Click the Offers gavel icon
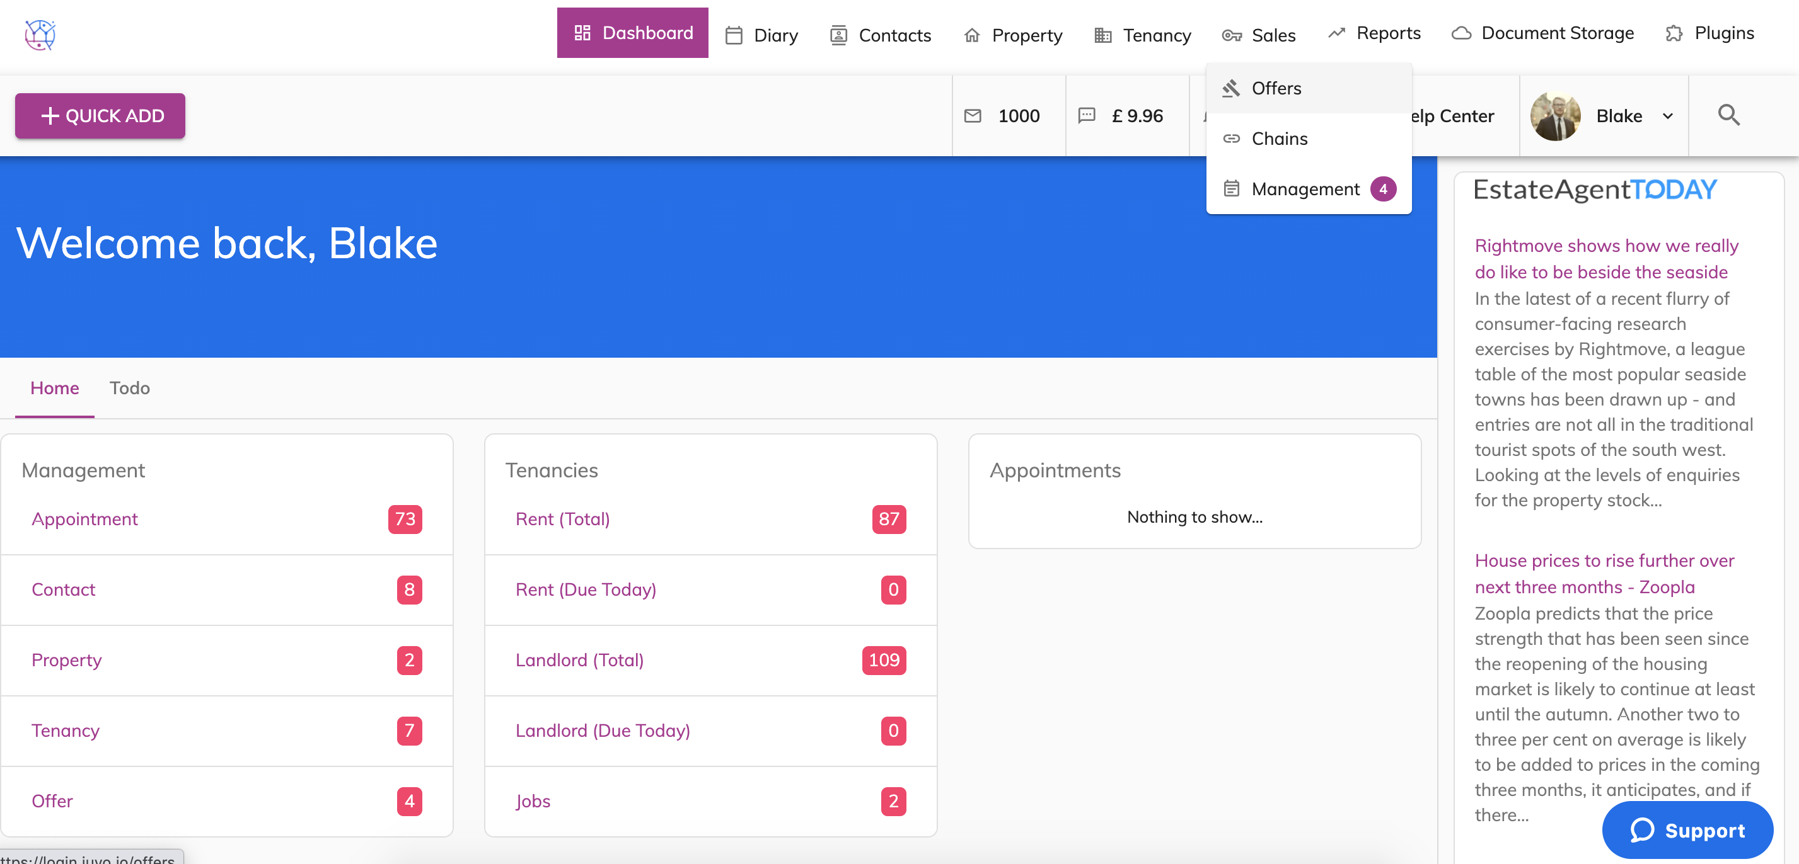The height and width of the screenshot is (864, 1799). tap(1231, 89)
